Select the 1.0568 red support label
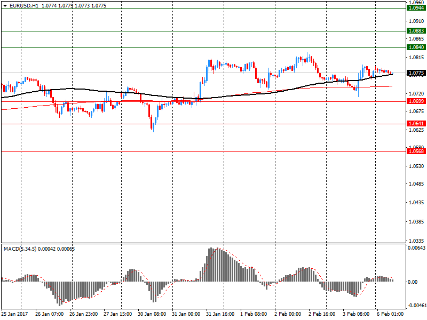427x320 pixels. click(416, 151)
